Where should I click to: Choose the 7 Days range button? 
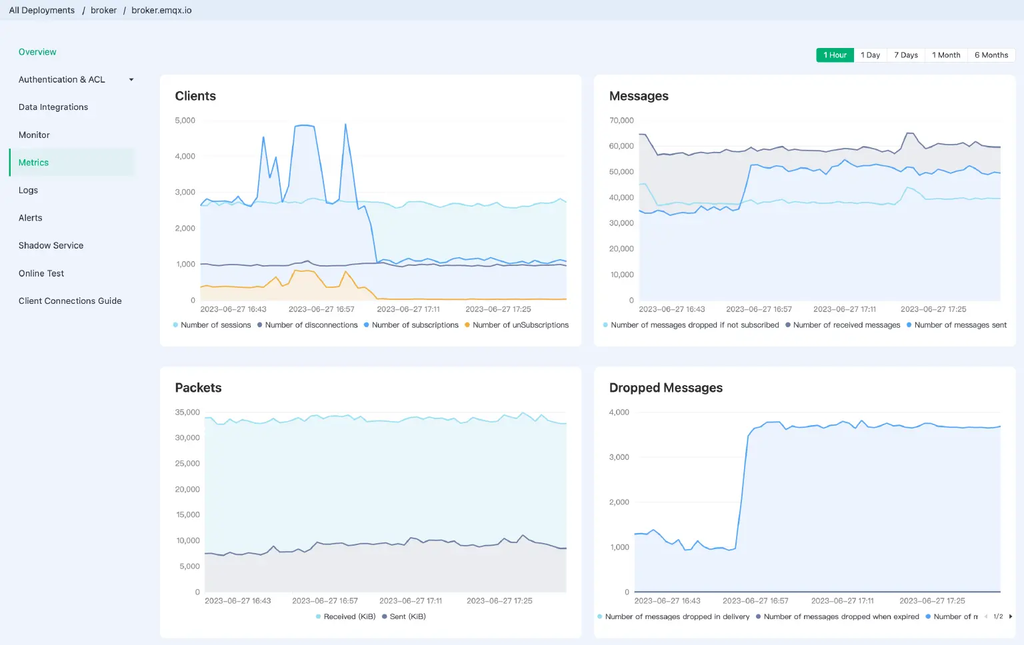point(905,55)
